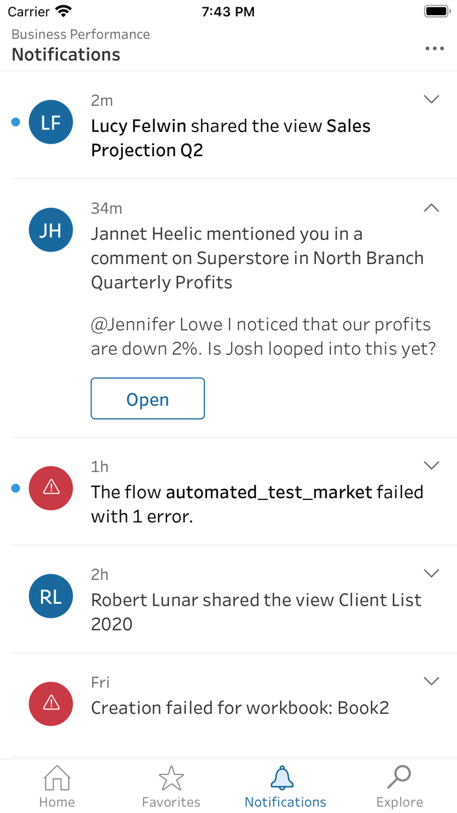The width and height of the screenshot is (457, 813).
Task: Click the warning icon for workbook Book2 failure
Action: click(x=50, y=704)
